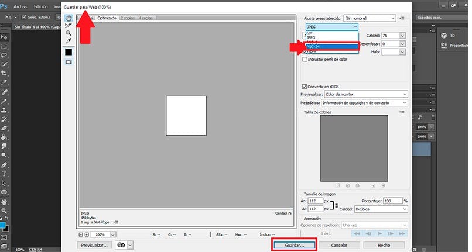Click the Guardar button
472x252 pixels.
pyautogui.click(x=293, y=245)
